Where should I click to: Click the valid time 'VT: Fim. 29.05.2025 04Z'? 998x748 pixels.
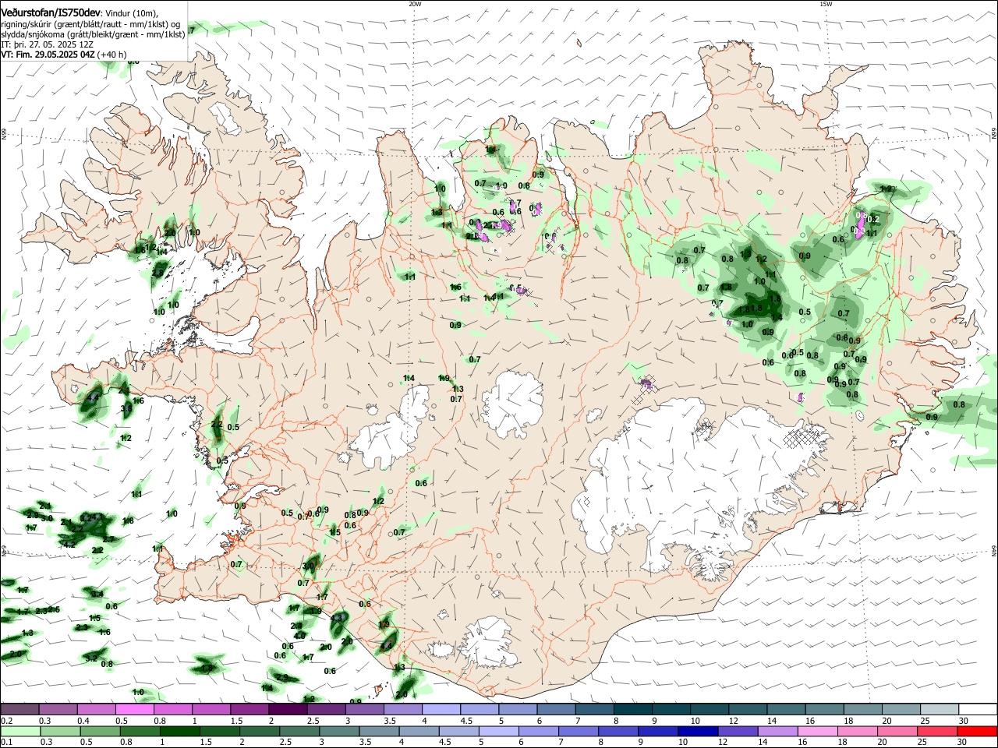point(48,55)
